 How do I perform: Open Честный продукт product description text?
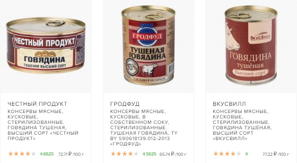[x=43, y=125]
